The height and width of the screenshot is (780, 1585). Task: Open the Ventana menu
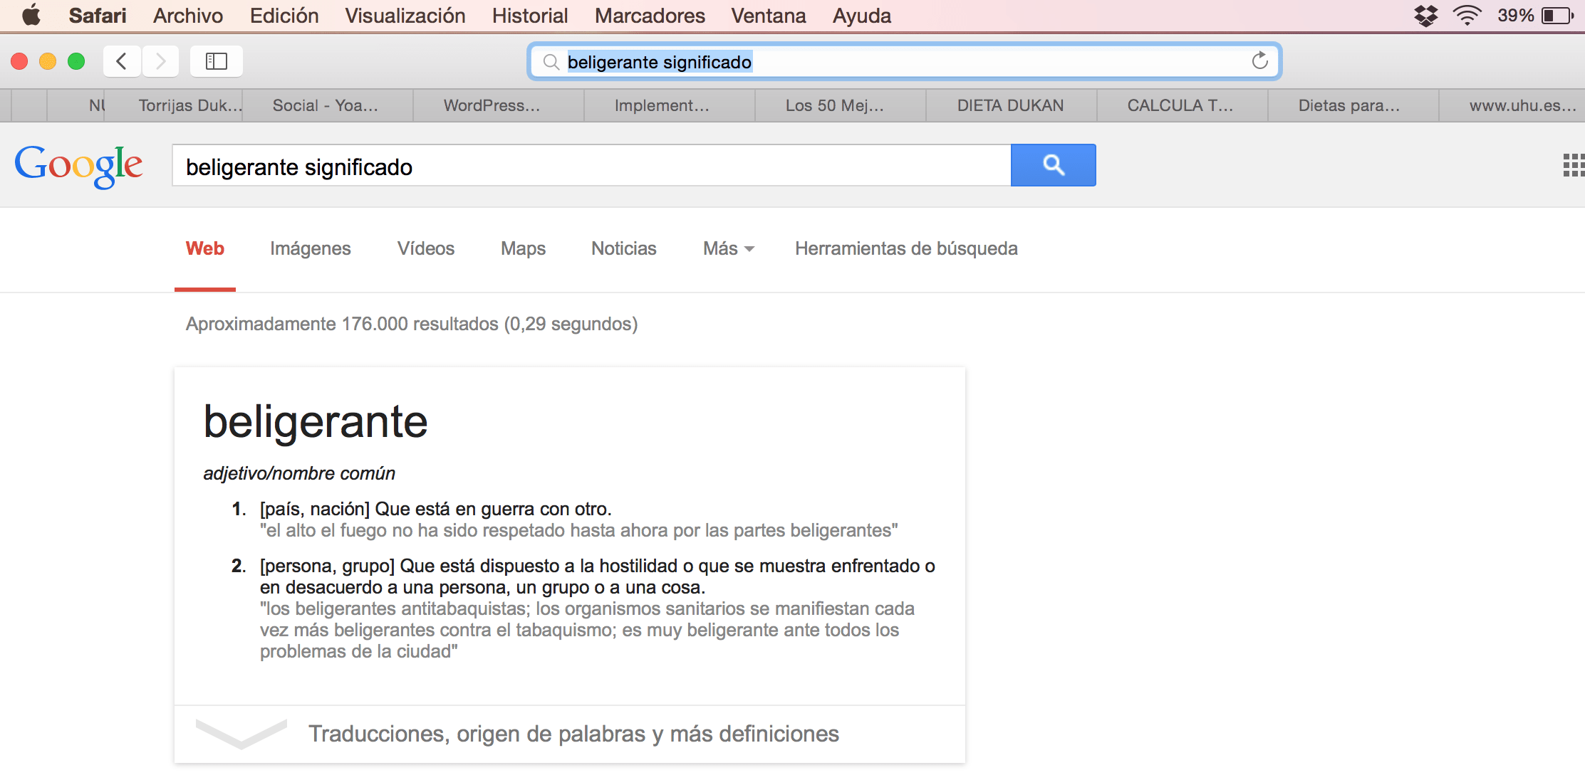pos(769,16)
